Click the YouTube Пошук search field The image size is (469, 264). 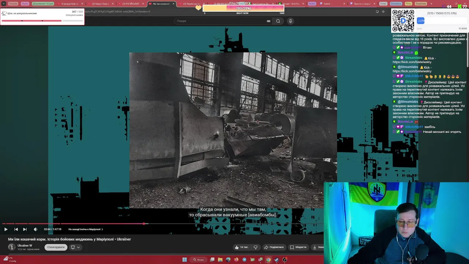tap(220, 21)
